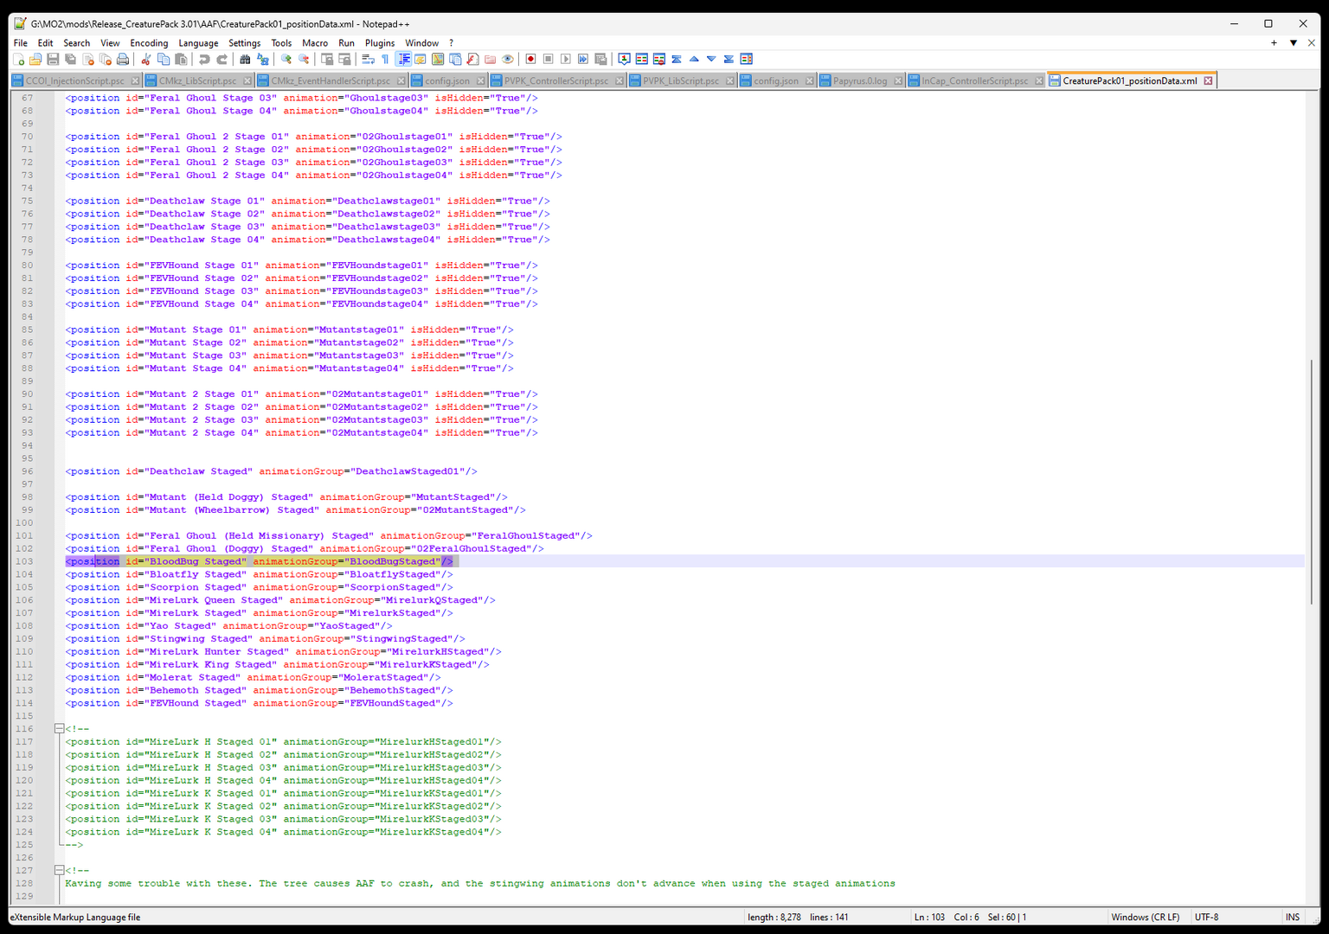
Task: Print the document using Print icon
Action: pyautogui.click(x=123, y=60)
